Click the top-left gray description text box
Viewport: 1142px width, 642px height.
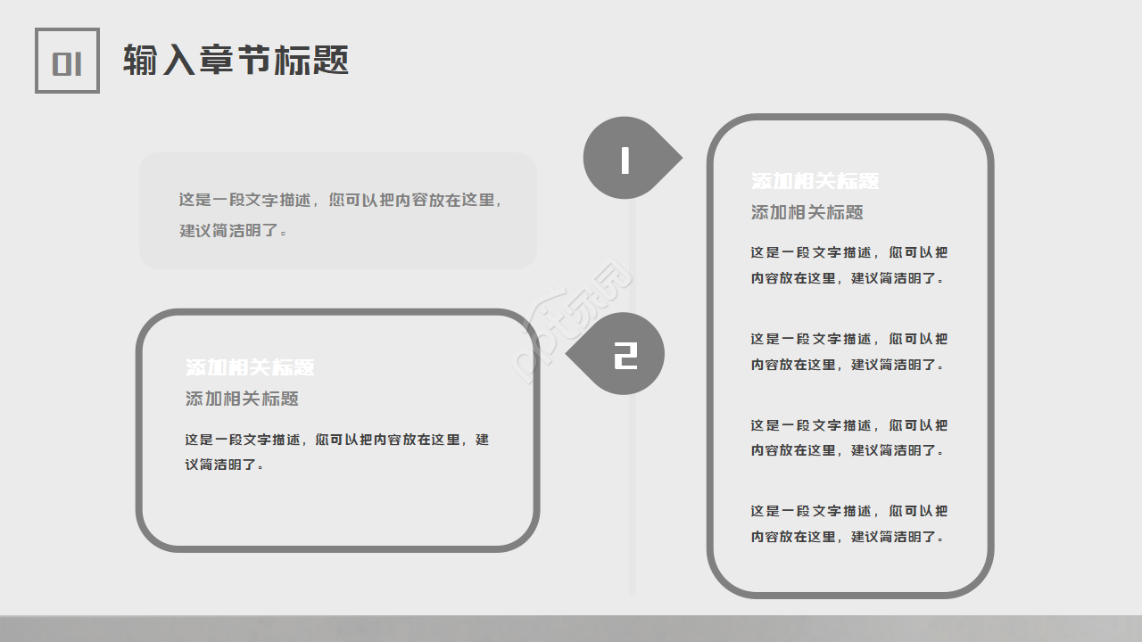(338, 210)
